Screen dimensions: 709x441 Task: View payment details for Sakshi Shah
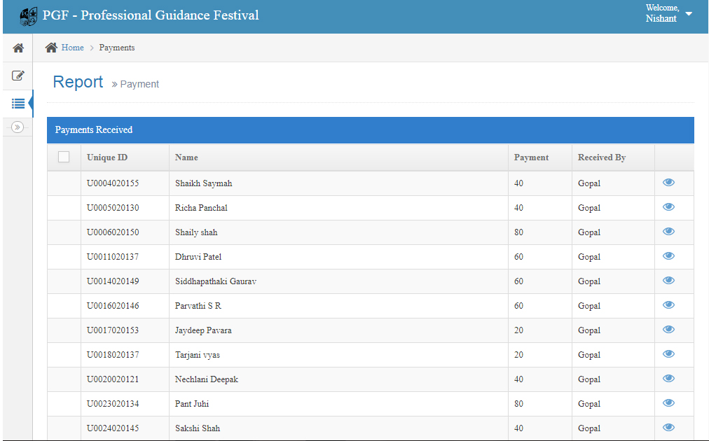[669, 428]
